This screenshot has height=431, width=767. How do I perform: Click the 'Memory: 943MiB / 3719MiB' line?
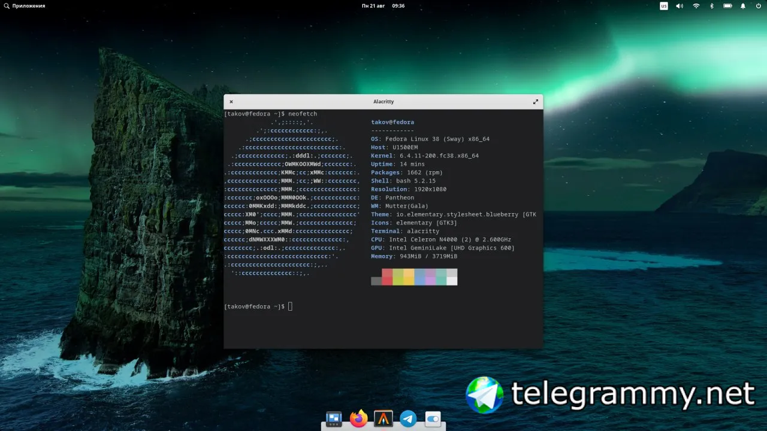coord(414,256)
